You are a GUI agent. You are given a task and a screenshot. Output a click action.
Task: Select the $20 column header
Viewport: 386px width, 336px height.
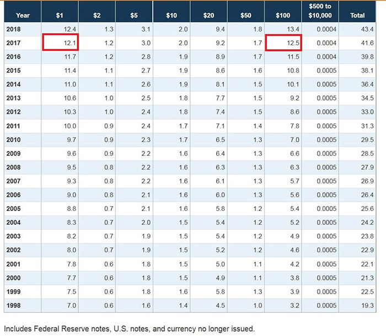(x=208, y=15)
